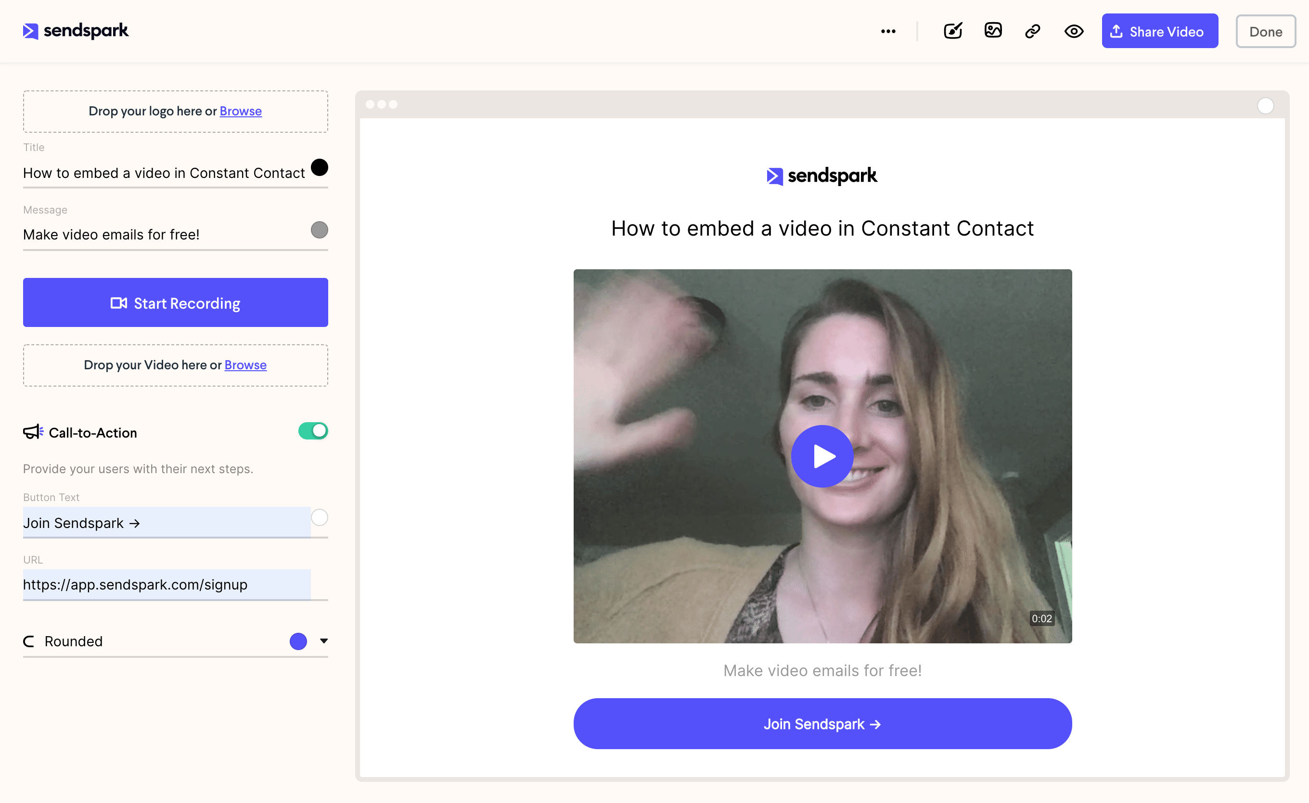Viewport: 1309px width, 803px height.
Task: Click the video drop zone box
Action: (x=175, y=365)
